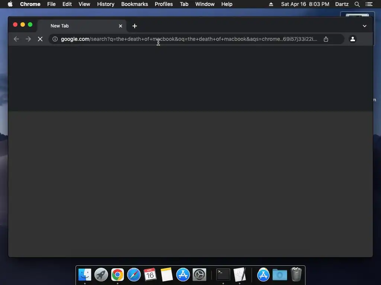Open the Dartz user menu

[342, 4]
